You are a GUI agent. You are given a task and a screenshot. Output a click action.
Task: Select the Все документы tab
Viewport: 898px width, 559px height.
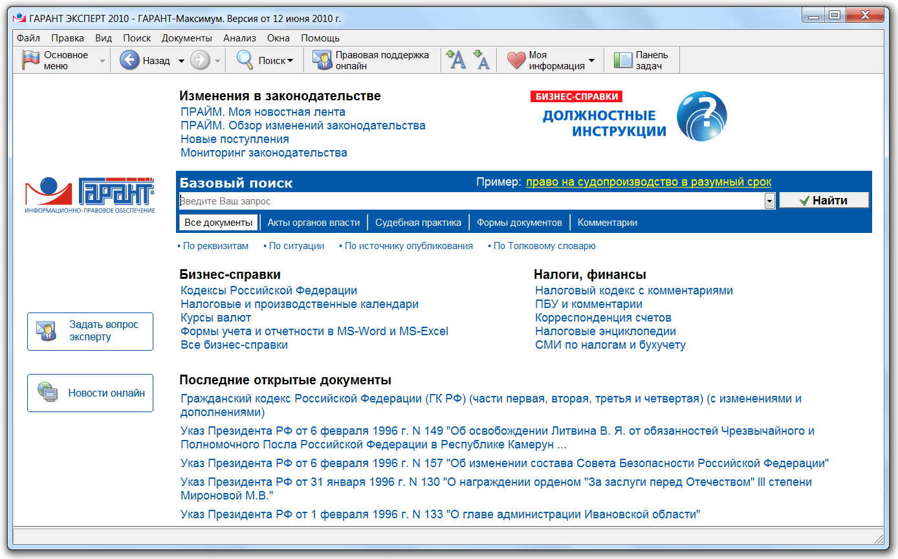pos(218,223)
